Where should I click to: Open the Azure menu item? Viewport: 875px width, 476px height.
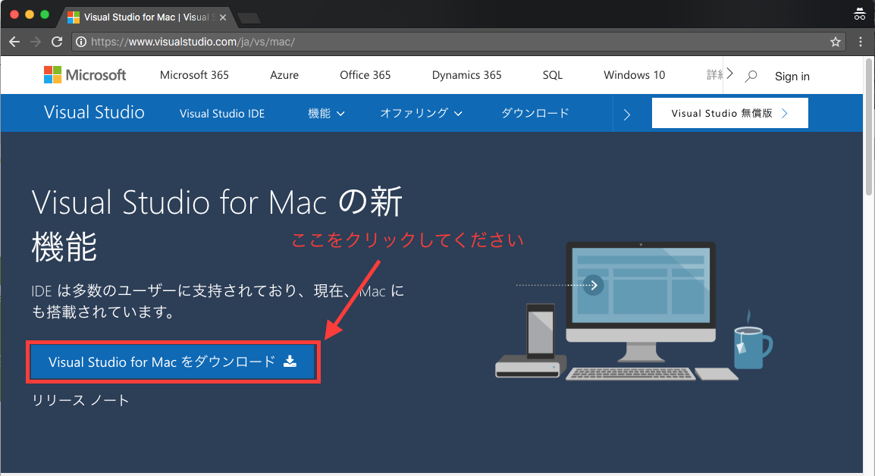click(284, 75)
